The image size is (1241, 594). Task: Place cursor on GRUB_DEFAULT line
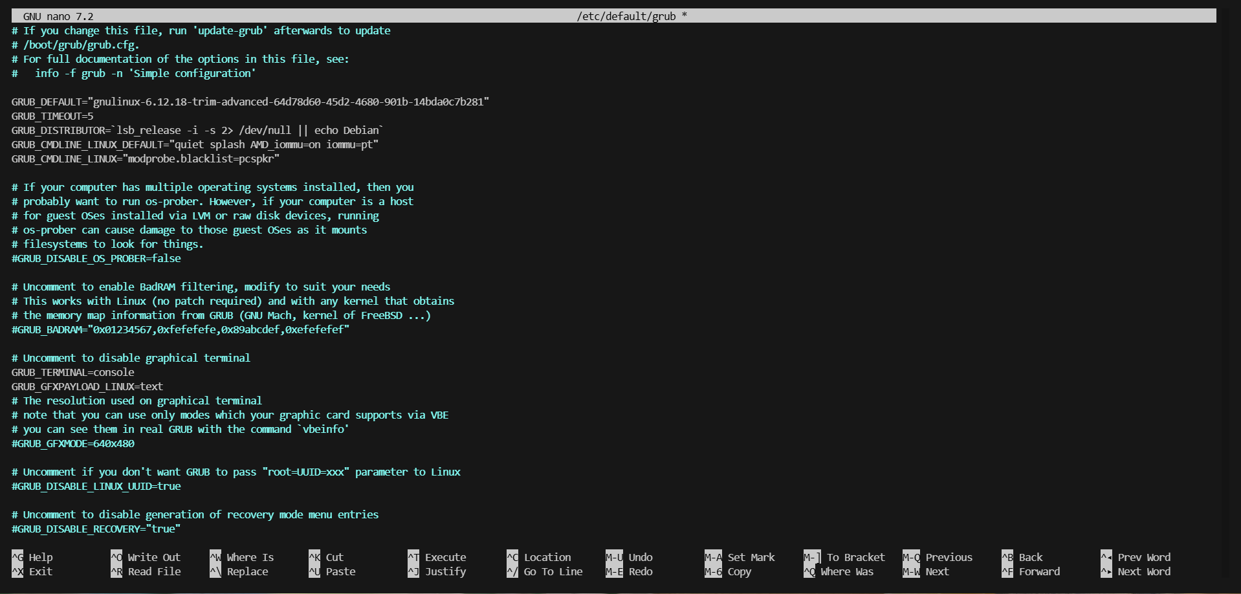250,102
